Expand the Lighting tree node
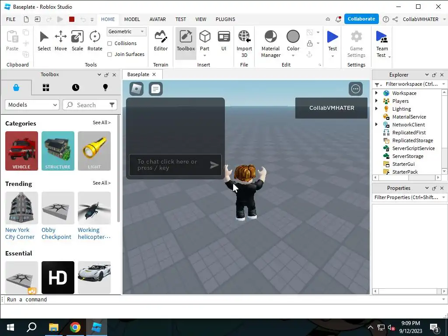Screen dimensions: 448x336 (x=377, y=108)
